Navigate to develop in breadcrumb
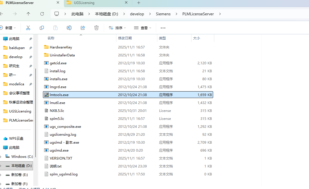This screenshot has width=309, height=189. coord(137,14)
